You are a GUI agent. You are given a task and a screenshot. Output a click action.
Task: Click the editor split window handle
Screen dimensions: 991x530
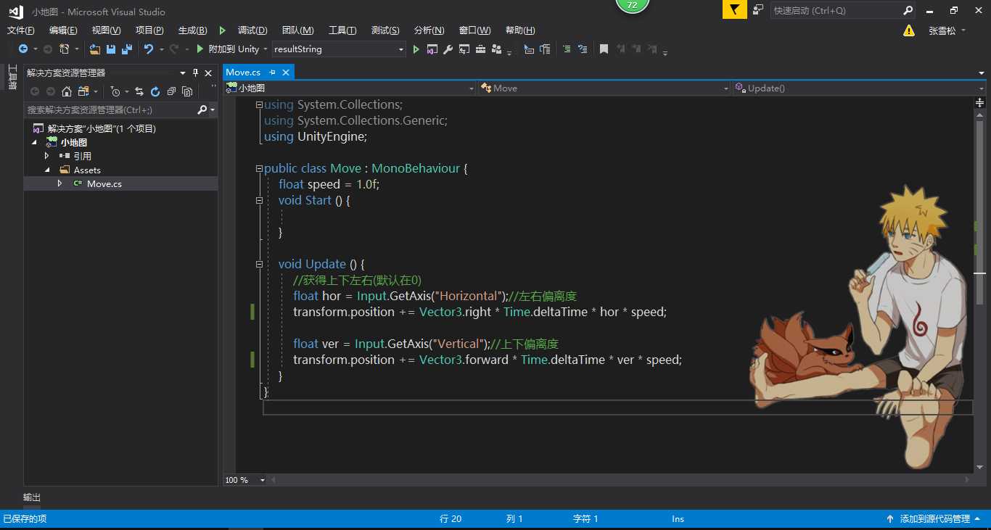[979, 102]
